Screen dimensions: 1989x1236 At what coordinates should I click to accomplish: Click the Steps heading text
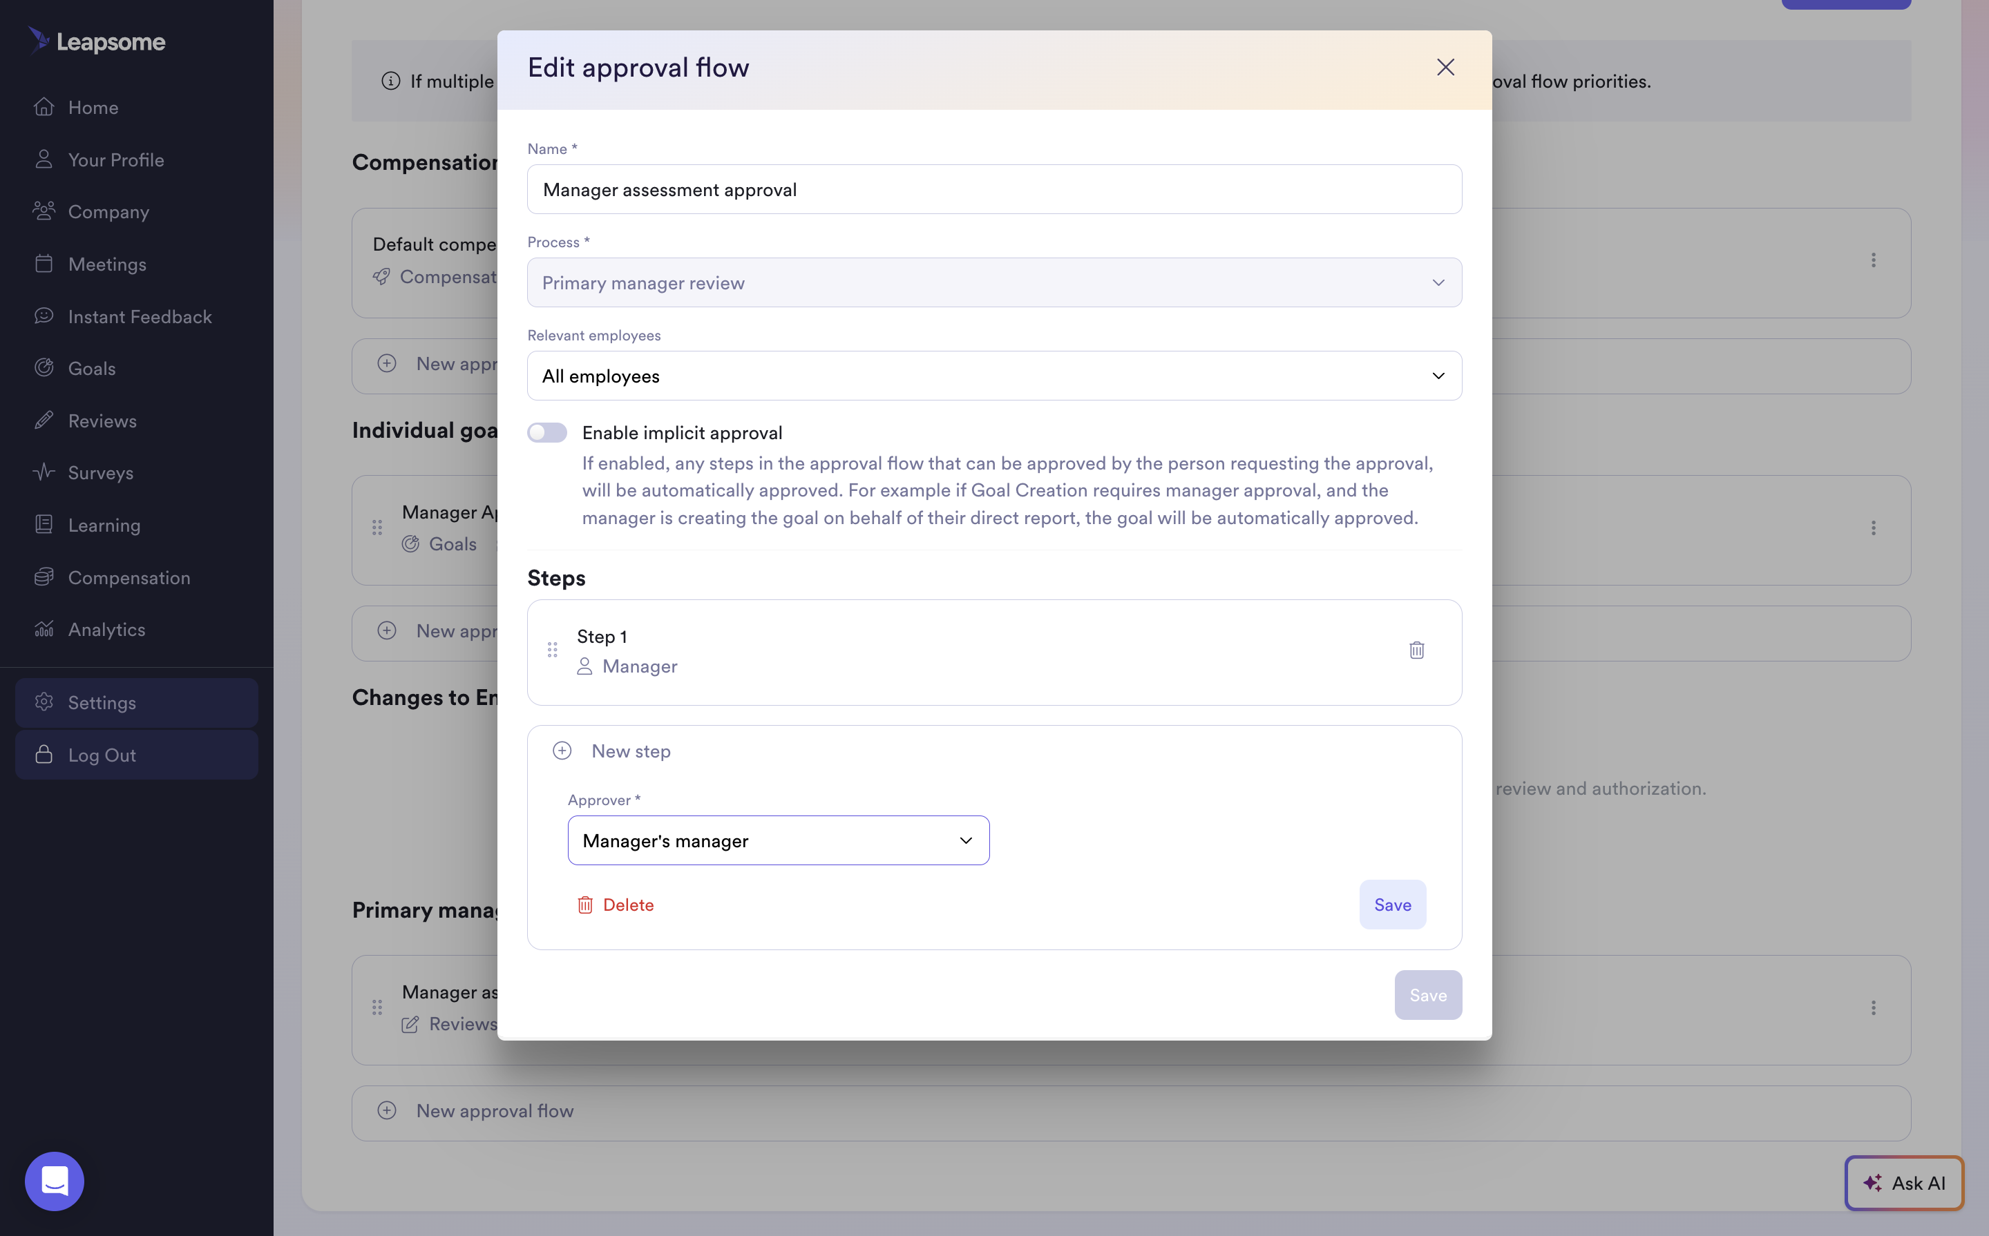556,578
